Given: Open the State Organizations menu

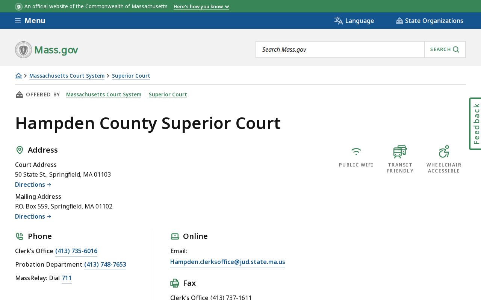Looking at the screenshot, I should [x=430, y=21].
